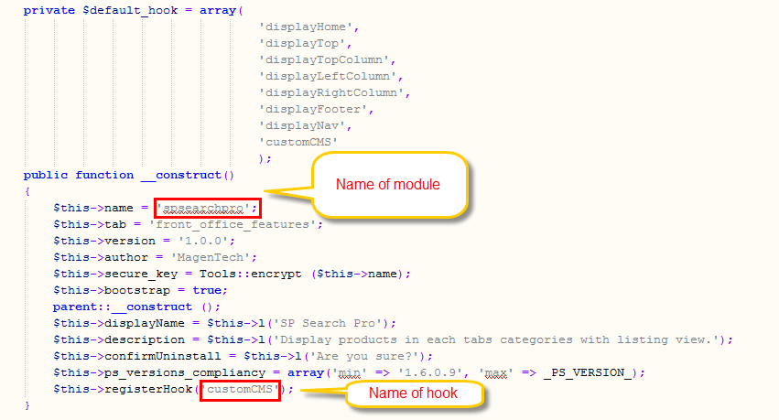Click the 'Name of module' callout

[x=388, y=185]
